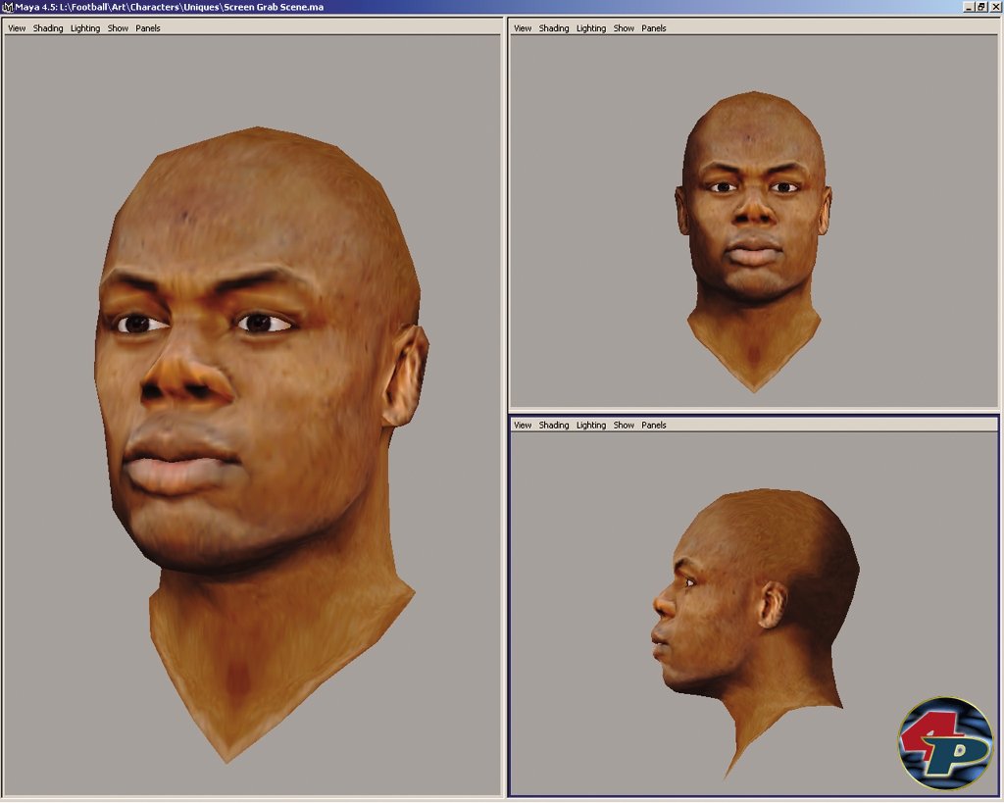
Task: Open Shading menu in bottom-right profile viewport
Action: 554,426
